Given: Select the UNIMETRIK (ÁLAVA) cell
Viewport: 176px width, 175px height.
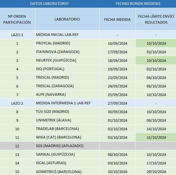Looking at the screenshot, I should point(67,120).
